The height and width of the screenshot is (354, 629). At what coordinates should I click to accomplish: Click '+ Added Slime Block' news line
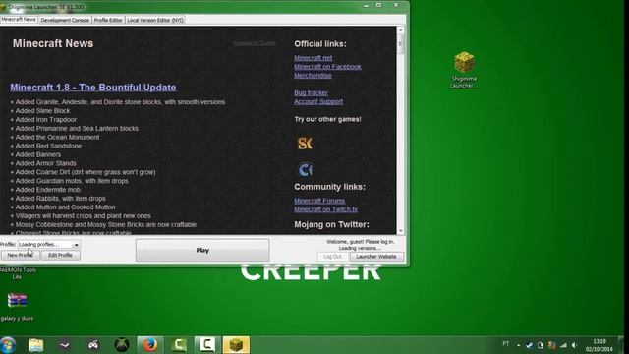click(x=40, y=111)
